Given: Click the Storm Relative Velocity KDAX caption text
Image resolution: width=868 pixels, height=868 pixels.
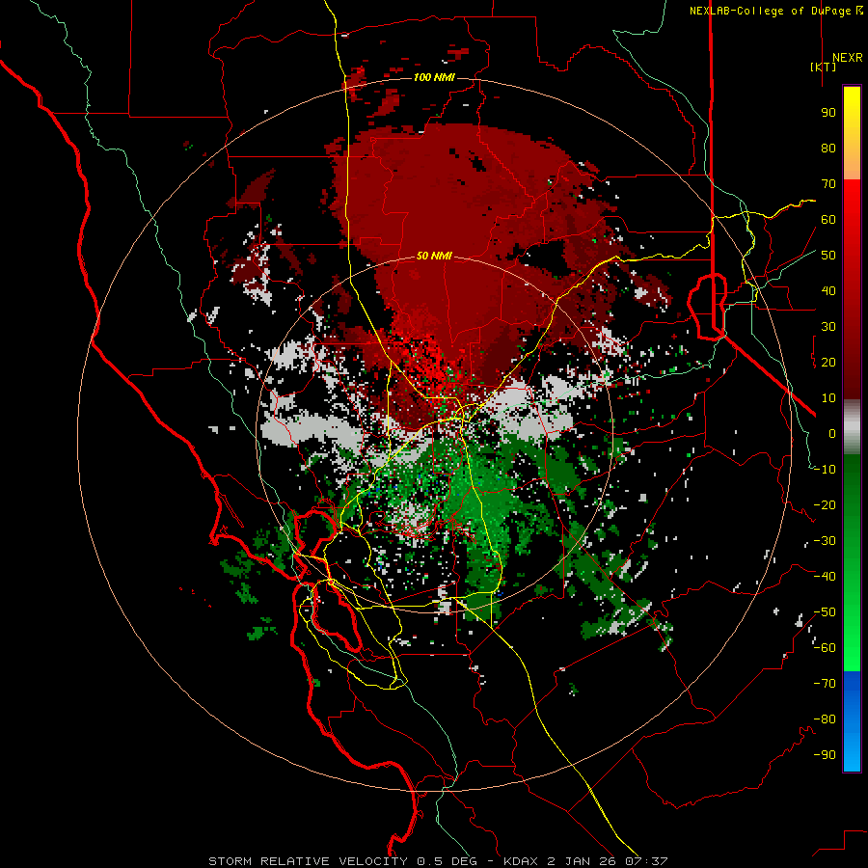Looking at the screenshot, I should point(438,861).
